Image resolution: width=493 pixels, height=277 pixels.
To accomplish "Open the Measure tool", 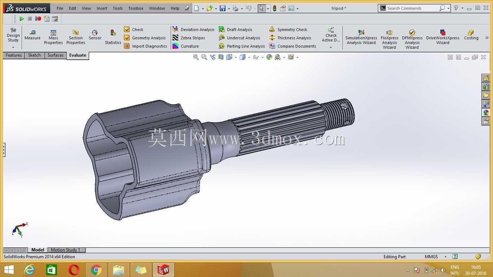I will point(32,35).
